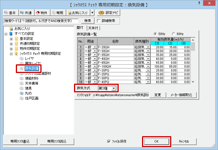Open the お気に入り favorites button
Screen dimensions: 218x150
click(x=78, y=13)
